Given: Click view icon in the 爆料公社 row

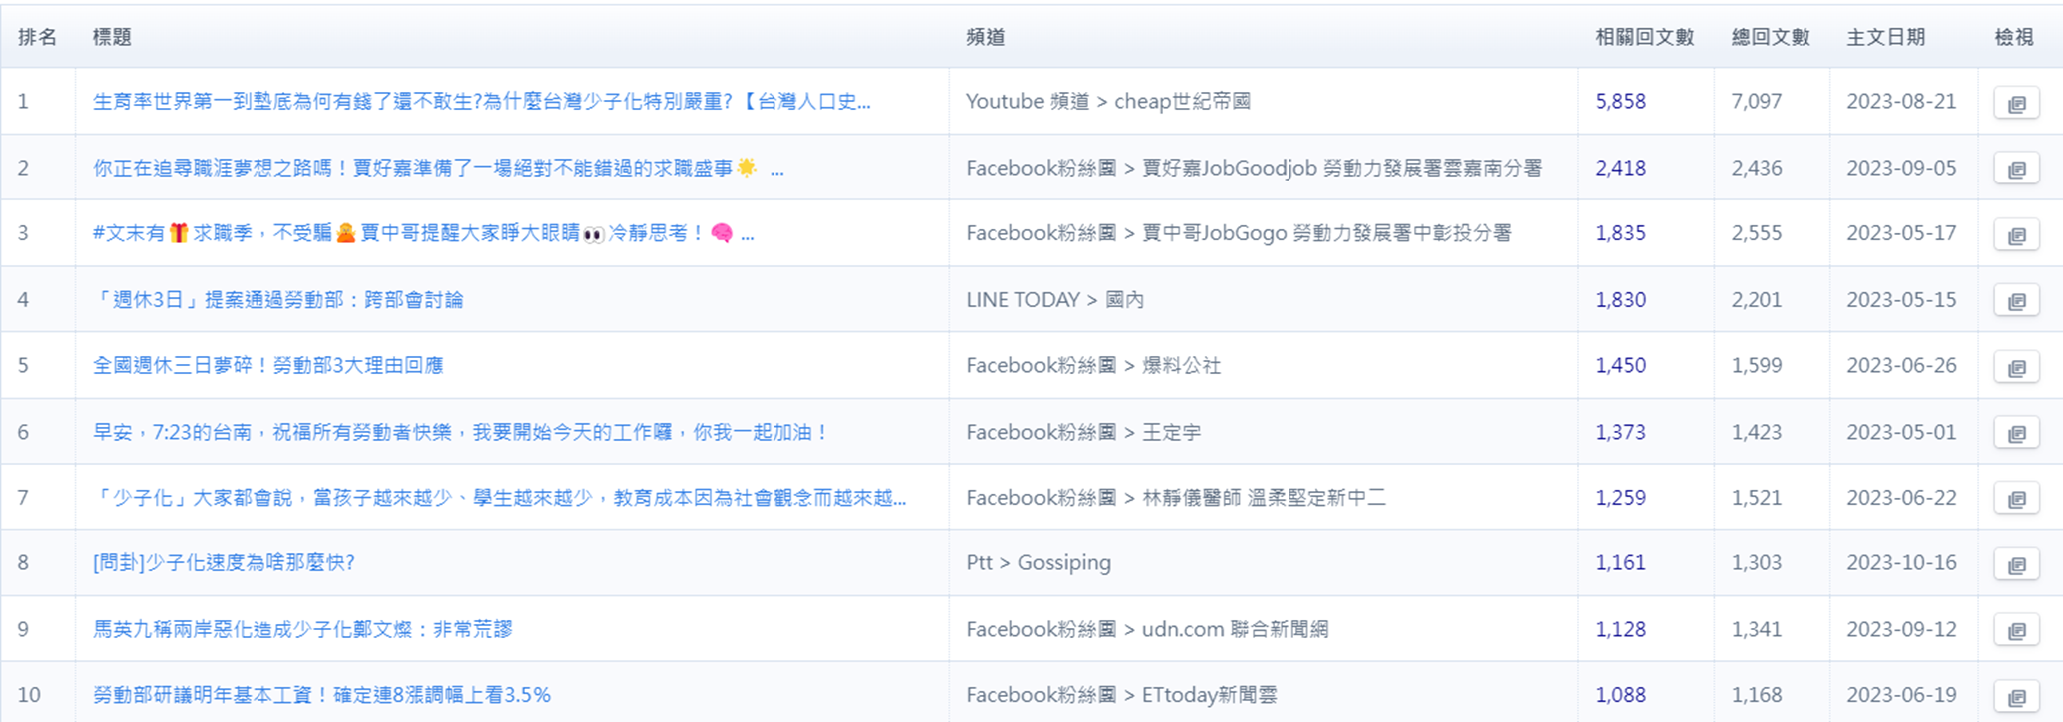Looking at the screenshot, I should point(2016,367).
